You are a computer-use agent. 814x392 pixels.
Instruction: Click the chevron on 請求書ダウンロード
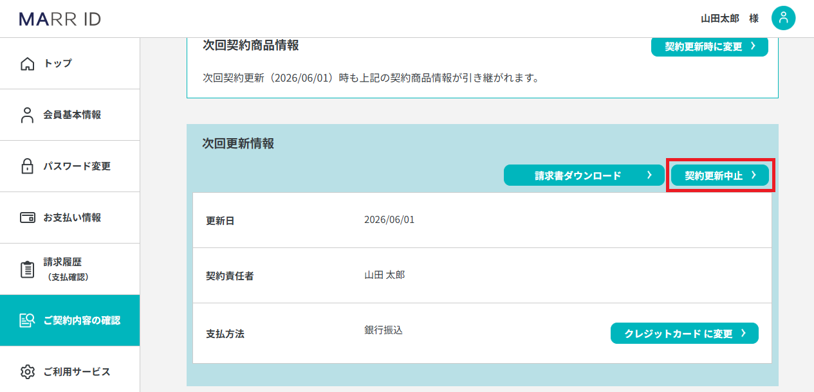649,175
